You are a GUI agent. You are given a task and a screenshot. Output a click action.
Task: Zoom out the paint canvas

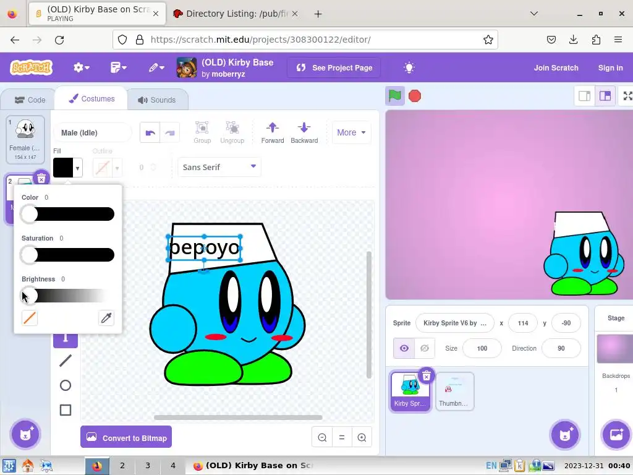[x=322, y=437]
